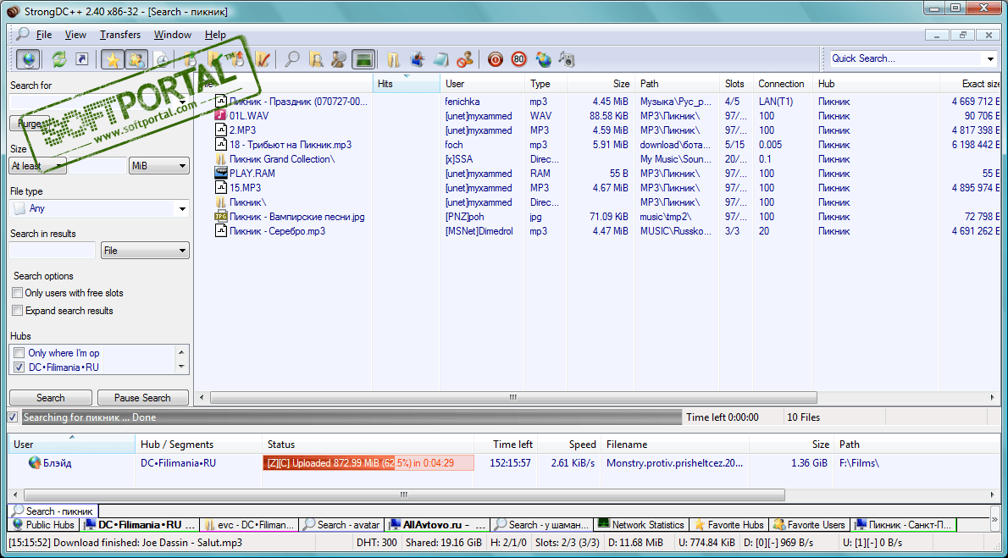Switch to the Network Statistics tab

coord(641,525)
